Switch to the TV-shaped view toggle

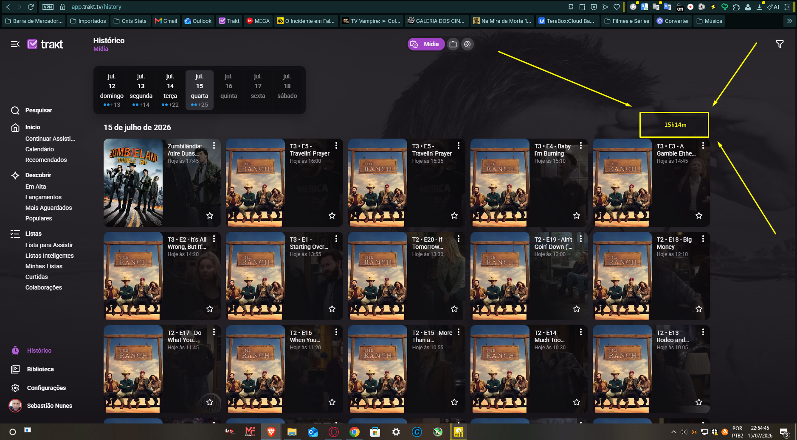pos(453,44)
